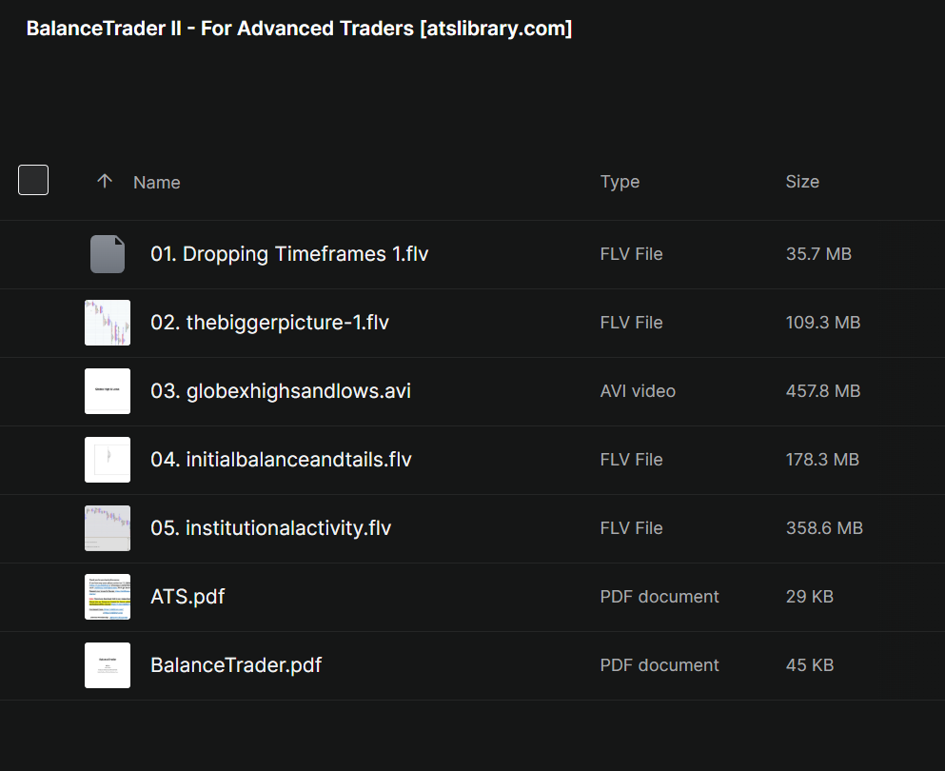
Task: Click size value 178.3 MB
Action: point(822,460)
